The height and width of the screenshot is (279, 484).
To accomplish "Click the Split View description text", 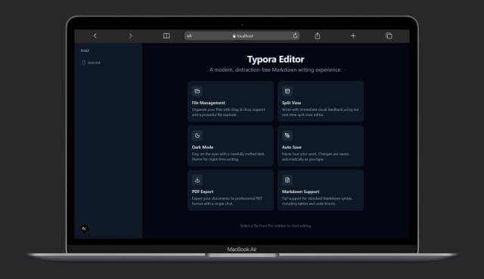I will tap(320, 112).
